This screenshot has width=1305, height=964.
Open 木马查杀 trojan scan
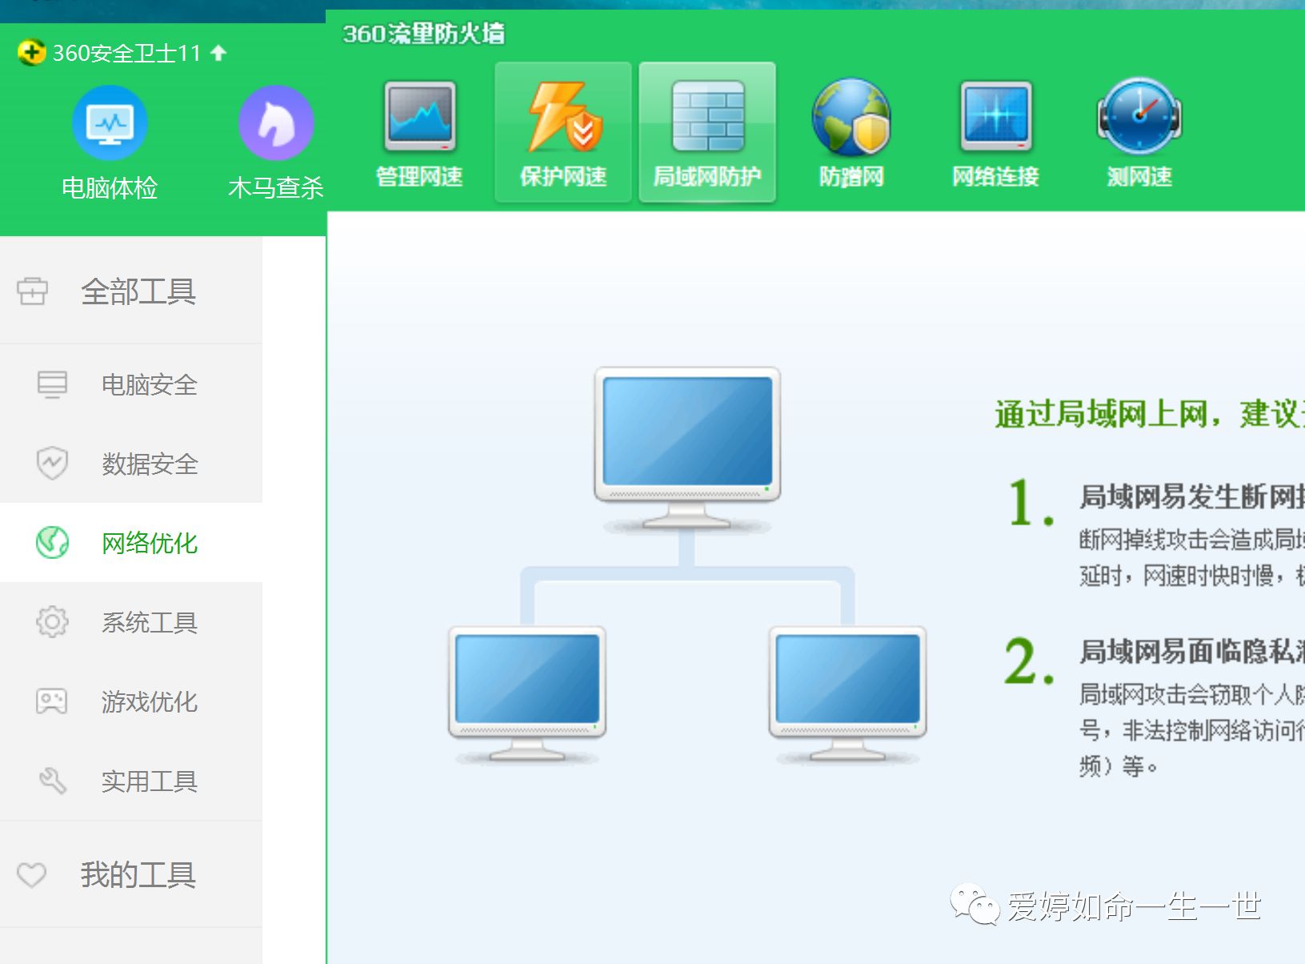point(276,144)
